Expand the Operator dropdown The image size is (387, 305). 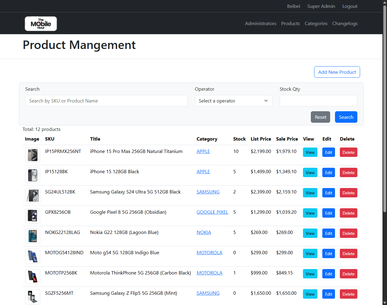(233, 101)
